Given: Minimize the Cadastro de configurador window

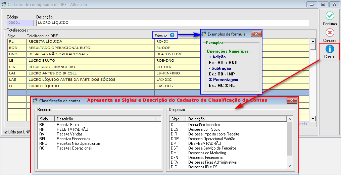Looking at the screenshot, I should pyautogui.click(x=312, y=4).
